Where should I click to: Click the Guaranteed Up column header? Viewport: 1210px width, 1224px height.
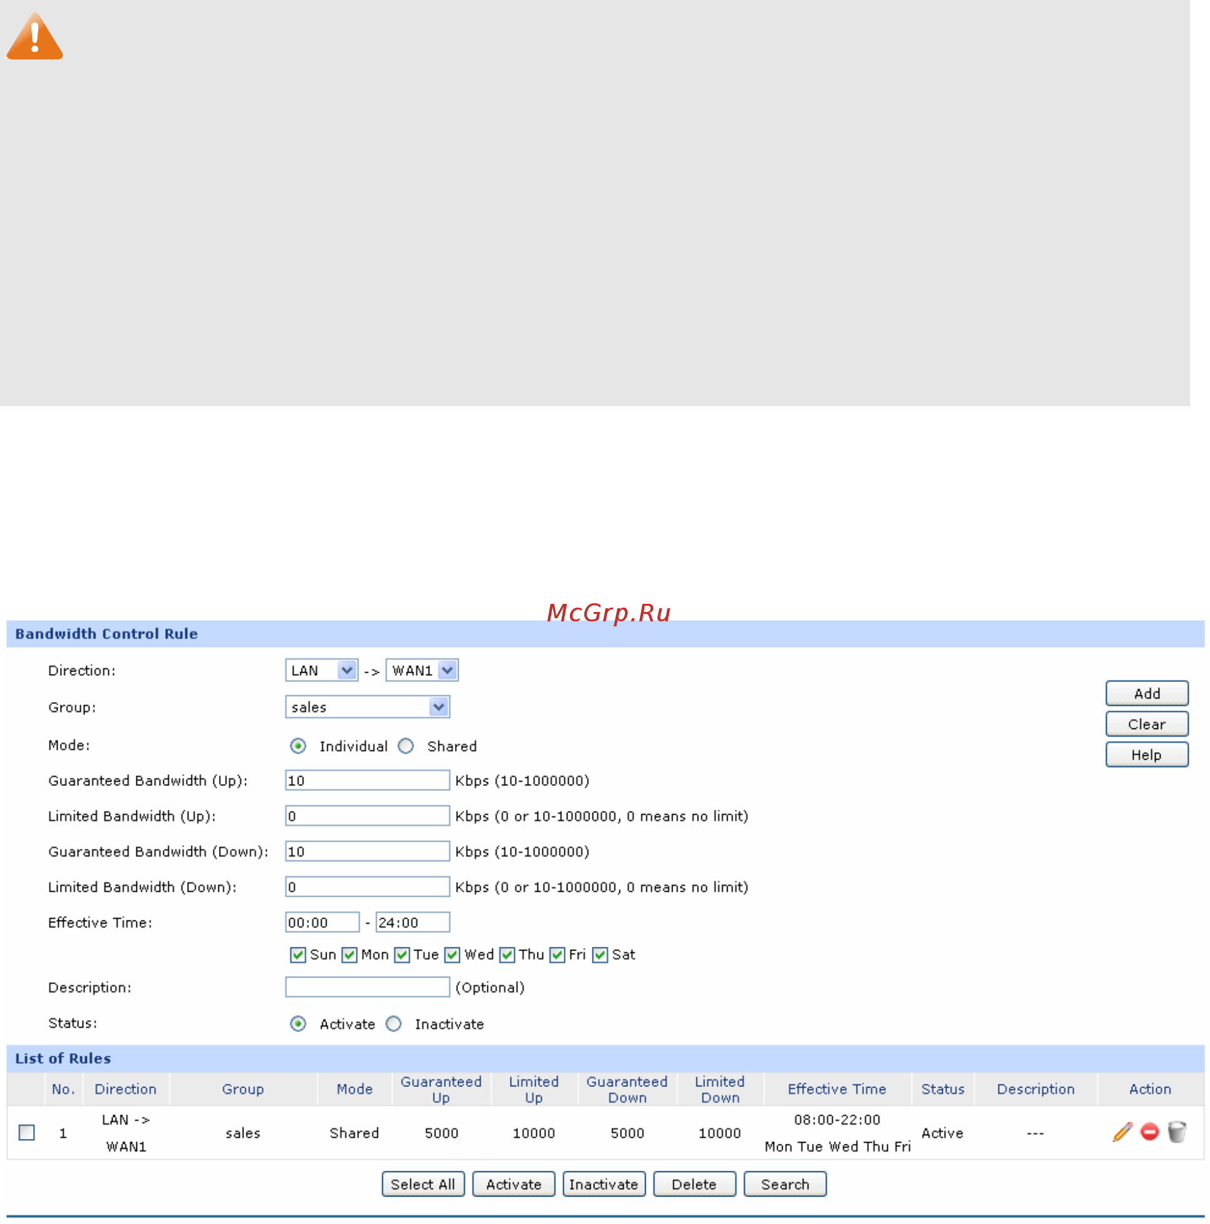click(x=442, y=1089)
